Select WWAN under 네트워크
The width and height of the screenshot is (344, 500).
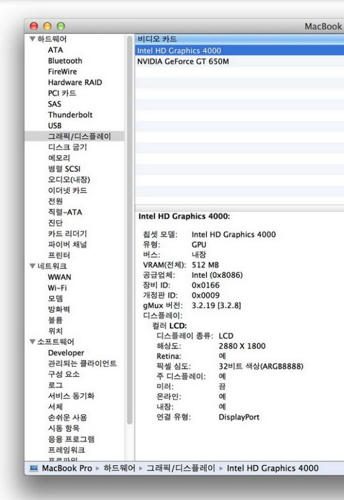coord(59,277)
